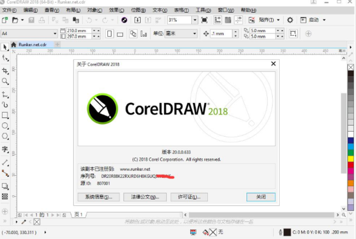Screen dimensions: 356x239
Task: Expand the document palette flyout arrow
Action: click(x=16, y=222)
